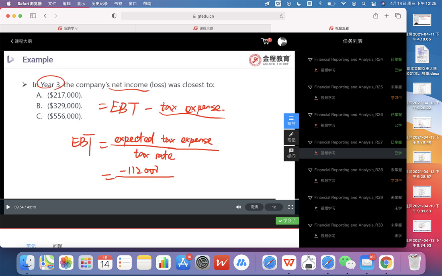442x276 pixels.
Task: Collapse Financial Reporting and Analysis_R27 section
Action: (310, 142)
